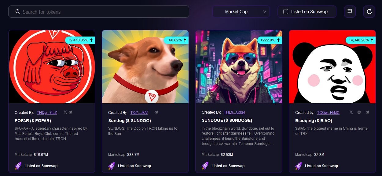
Task: Open Biaoqing's X (Twitter) icon
Action: [x=351, y=112]
